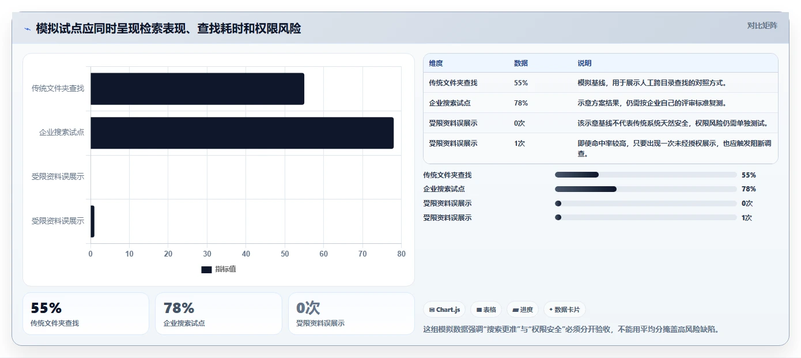Click the 受限资料误展示 cell in the table's 1次 row
Screen dimensions: 801x358
click(453, 144)
